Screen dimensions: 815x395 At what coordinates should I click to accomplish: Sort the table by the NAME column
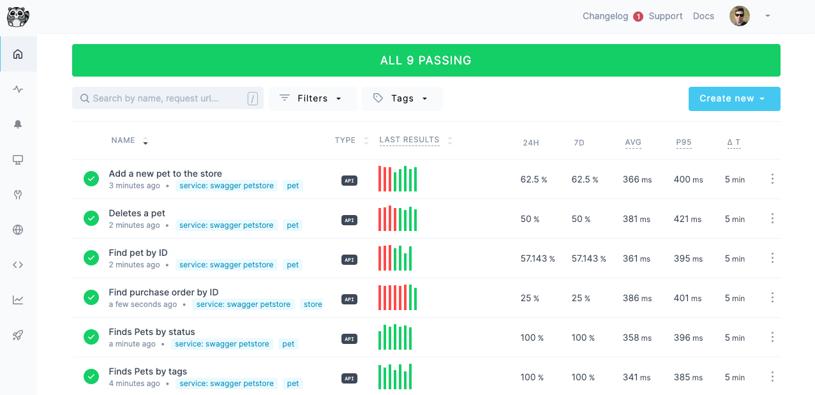click(124, 140)
